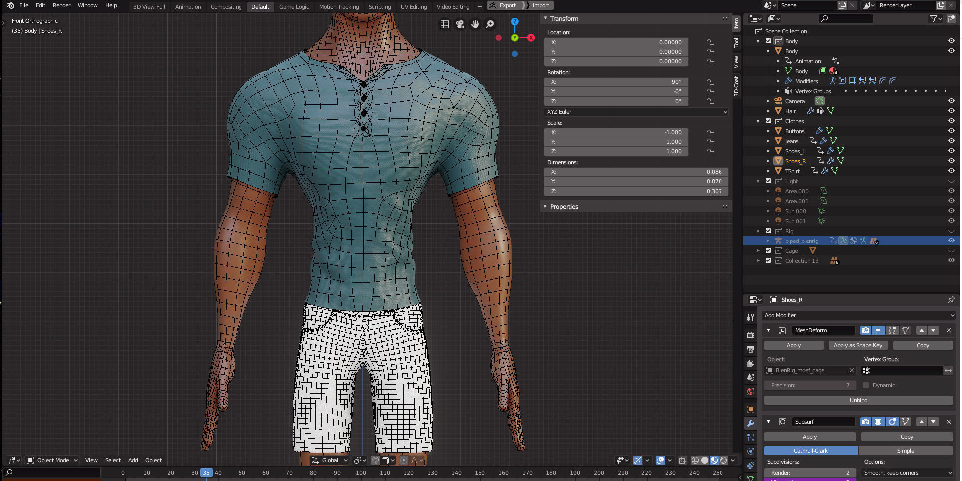Remove the MeshDeform modifier
The width and height of the screenshot is (962, 481).
[949, 330]
